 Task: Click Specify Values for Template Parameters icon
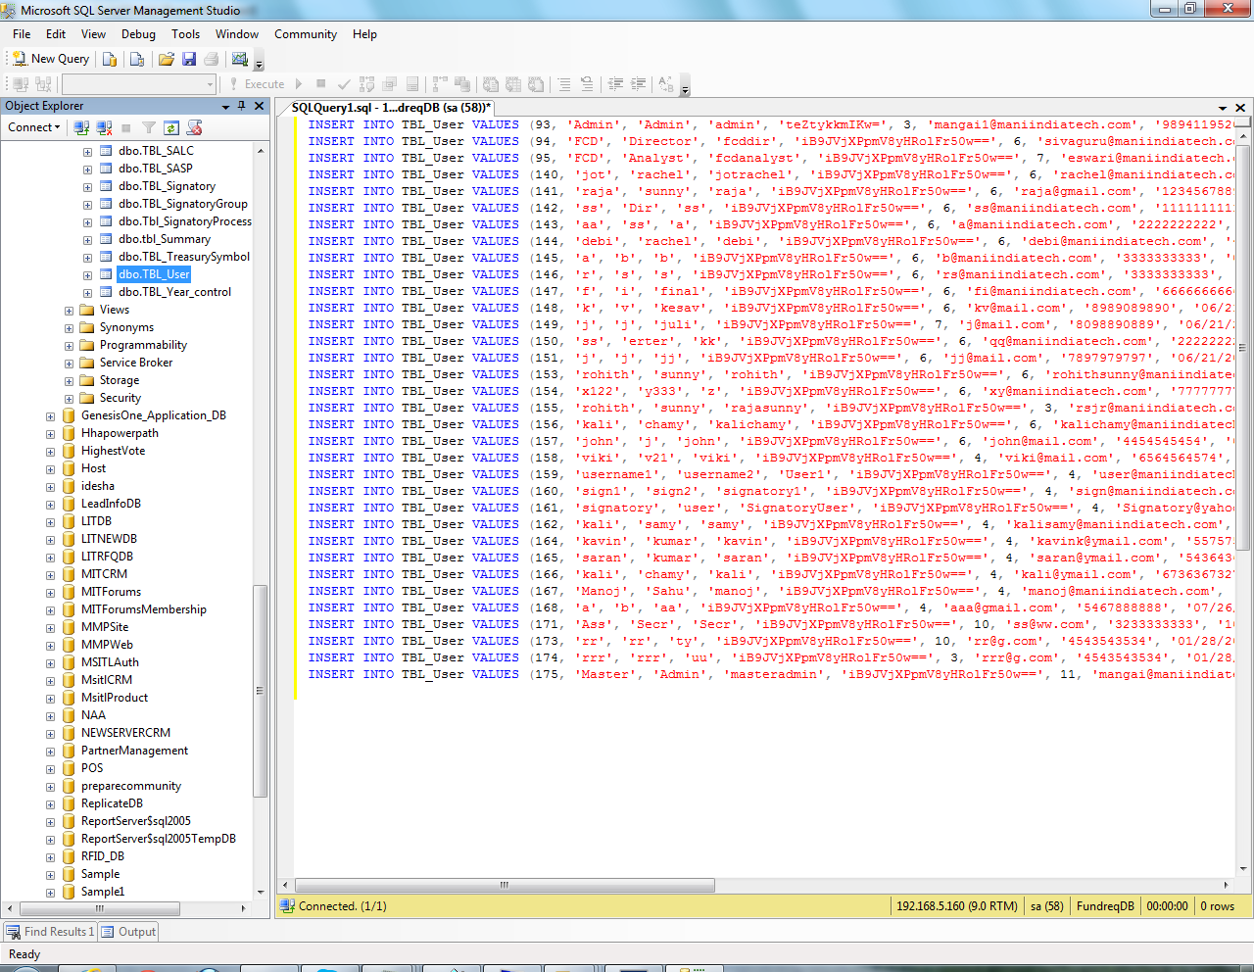[666, 84]
